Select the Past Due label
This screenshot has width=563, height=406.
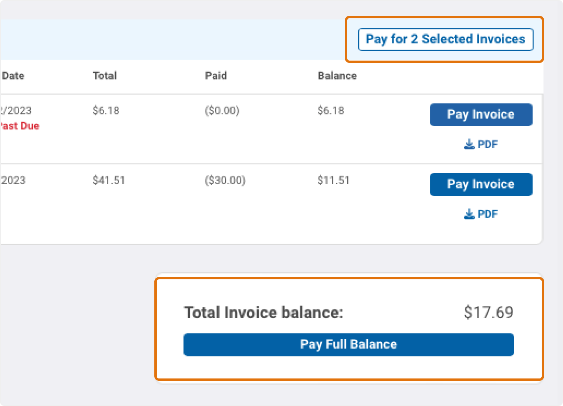pos(20,126)
